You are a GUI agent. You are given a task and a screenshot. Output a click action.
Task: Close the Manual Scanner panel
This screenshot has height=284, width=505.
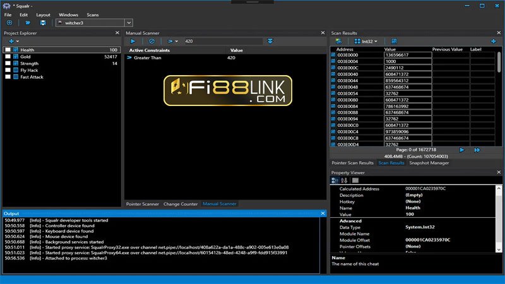(x=323, y=33)
